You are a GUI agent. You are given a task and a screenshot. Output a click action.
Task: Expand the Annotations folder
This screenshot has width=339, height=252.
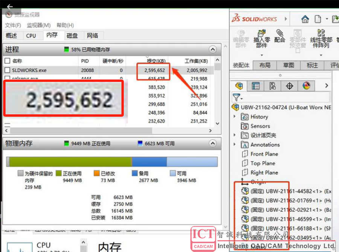(x=235, y=144)
